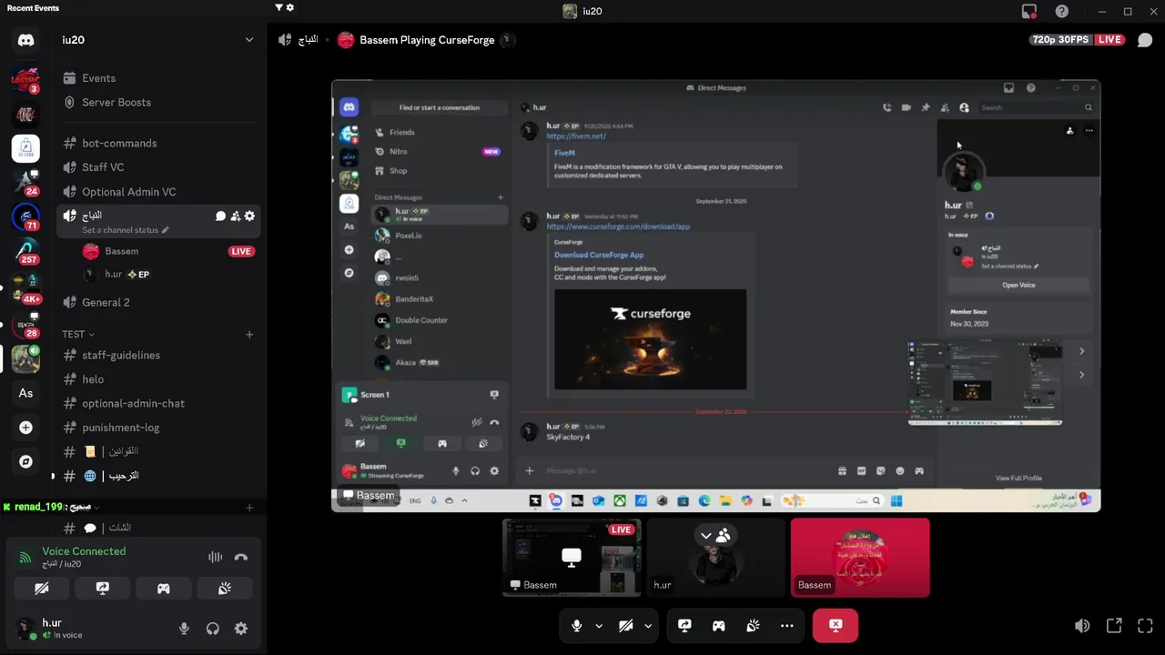The image size is (1165, 655).
Task: Open more options in call controls
Action: (787, 626)
